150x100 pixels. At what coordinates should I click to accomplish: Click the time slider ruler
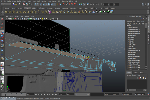(14, 94)
